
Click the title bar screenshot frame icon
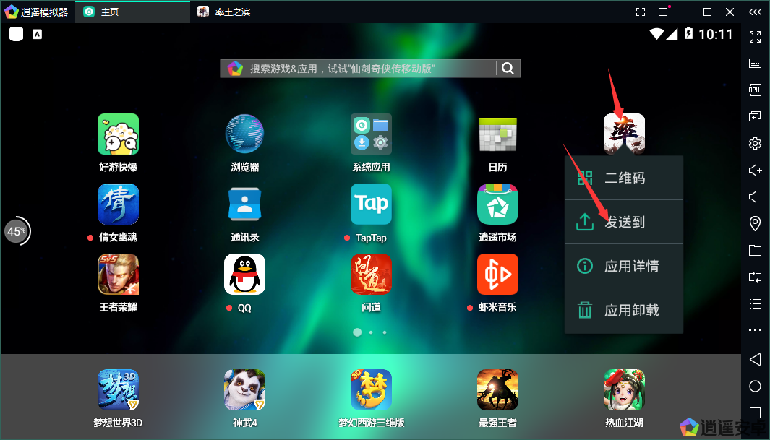[641, 12]
